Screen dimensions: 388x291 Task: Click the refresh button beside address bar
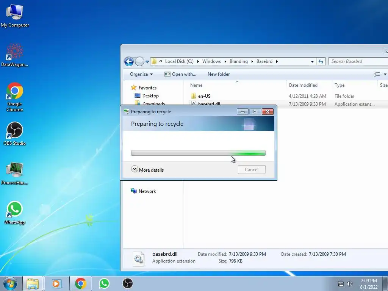tap(321, 61)
